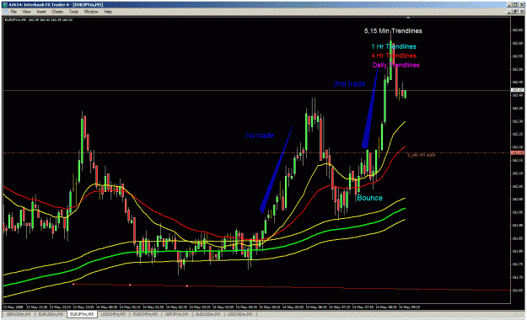527x320 pixels.
Task: Click the EURJPYm,M5 price info text in chart corner
Action: [38, 20]
